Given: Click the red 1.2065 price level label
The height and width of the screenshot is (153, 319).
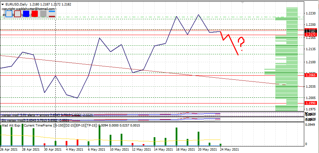Looking at the screenshot, I should point(311,75).
